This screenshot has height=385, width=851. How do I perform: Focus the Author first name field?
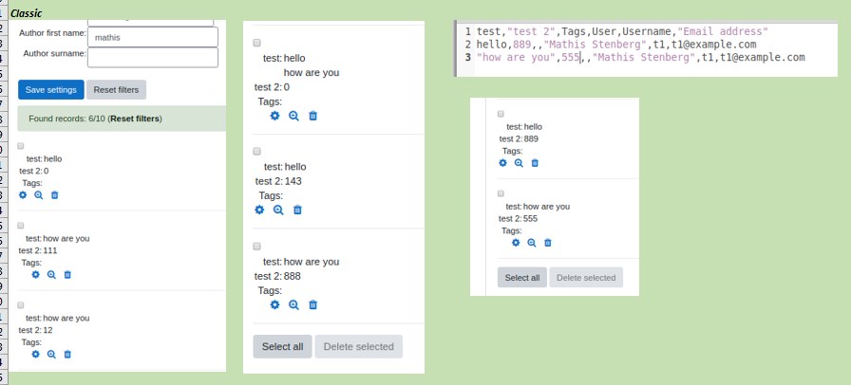tap(153, 37)
